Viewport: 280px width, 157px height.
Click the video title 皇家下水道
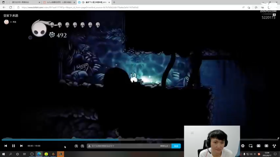pyautogui.click(x=11, y=16)
